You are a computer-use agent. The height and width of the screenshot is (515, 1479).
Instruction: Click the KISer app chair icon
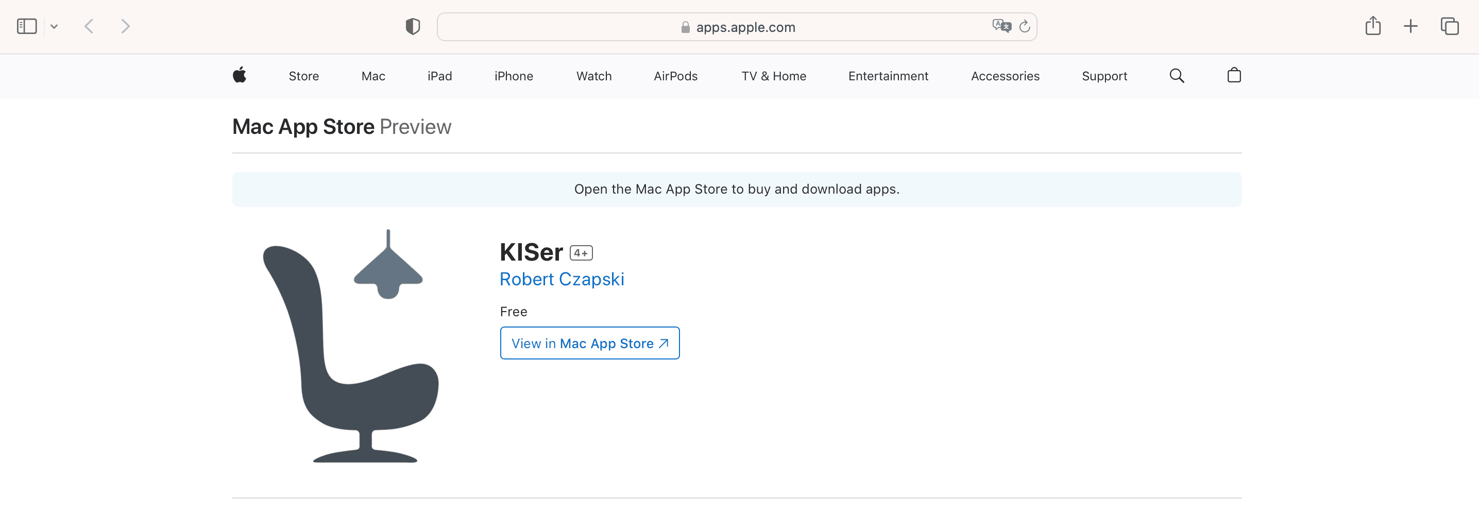[x=351, y=346]
